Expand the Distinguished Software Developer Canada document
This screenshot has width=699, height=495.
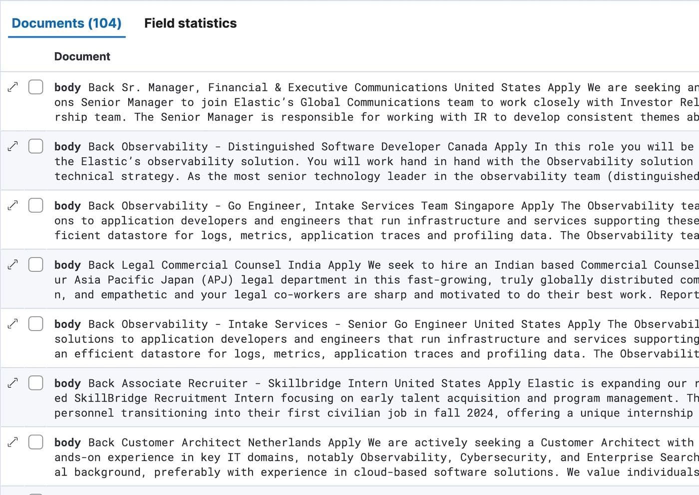[x=12, y=145]
